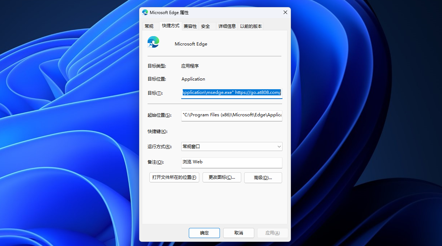The width and height of the screenshot is (442, 246).
Task: Open the 兼容性 tab
Action: point(190,26)
